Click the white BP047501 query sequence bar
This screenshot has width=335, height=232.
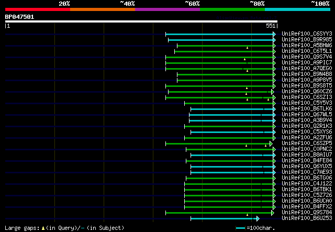[x=141, y=21]
